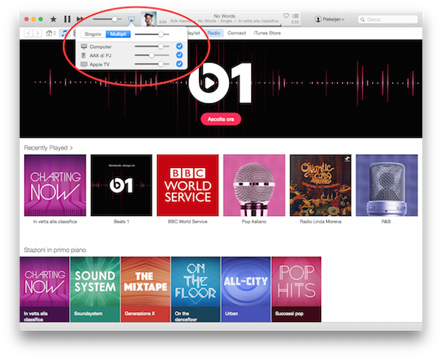Select the Music note library icon

pyautogui.click(x=65, y=33)
